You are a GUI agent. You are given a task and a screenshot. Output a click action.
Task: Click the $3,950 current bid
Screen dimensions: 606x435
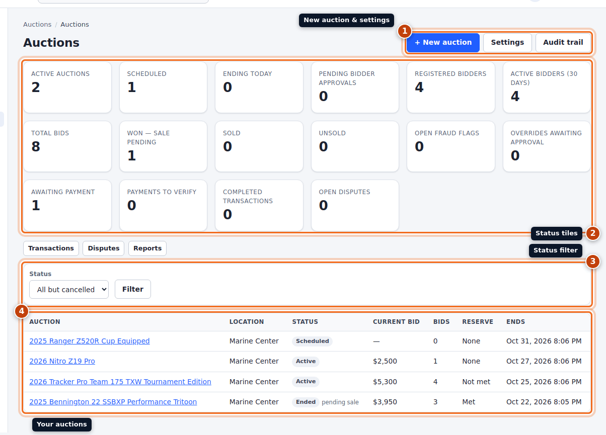coord(385,402)
